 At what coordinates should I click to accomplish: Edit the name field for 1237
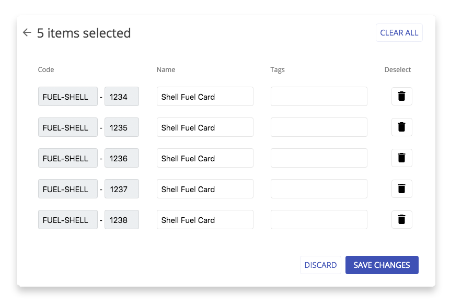pos(205,188)
